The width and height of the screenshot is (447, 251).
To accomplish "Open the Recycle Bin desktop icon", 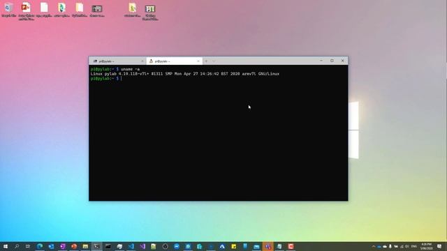I will [x=8, y=9].
